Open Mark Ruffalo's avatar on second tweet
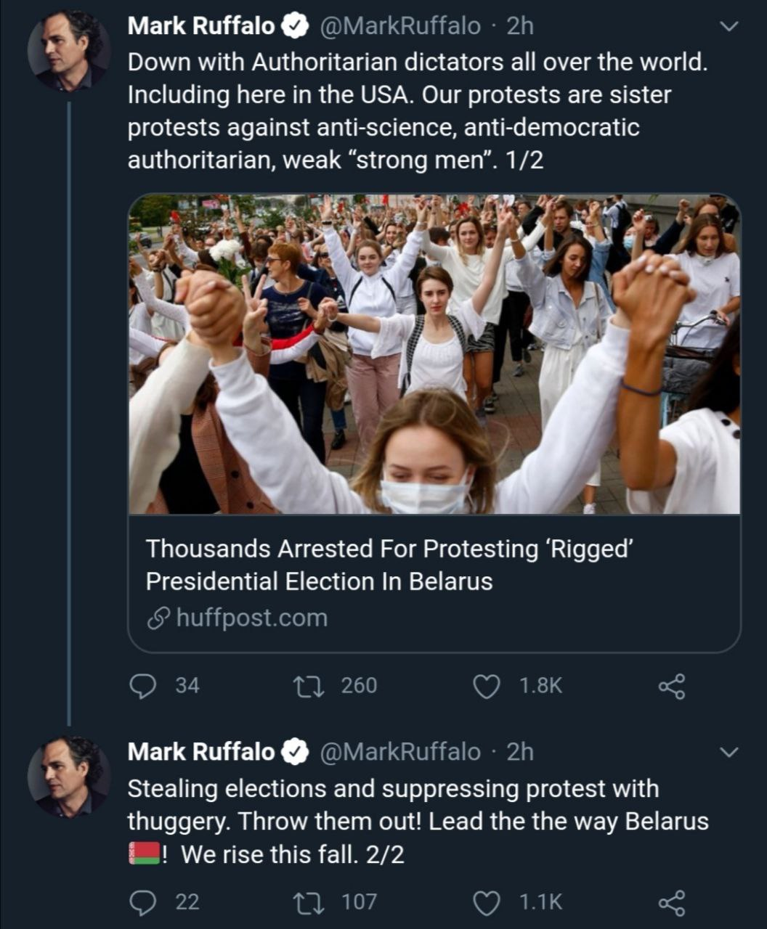The width and height of the screenshot is (767, 929). (69, 777)
